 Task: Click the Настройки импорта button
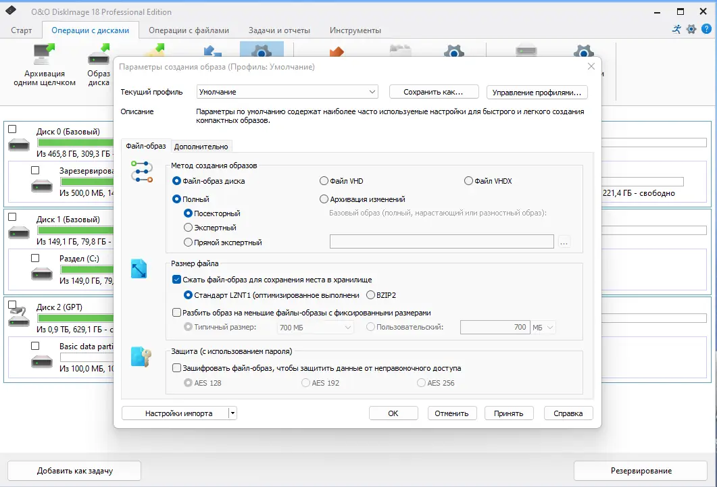coord(179,413)
